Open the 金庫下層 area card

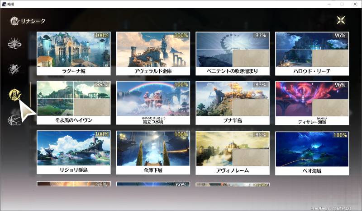tap(153, 152)
